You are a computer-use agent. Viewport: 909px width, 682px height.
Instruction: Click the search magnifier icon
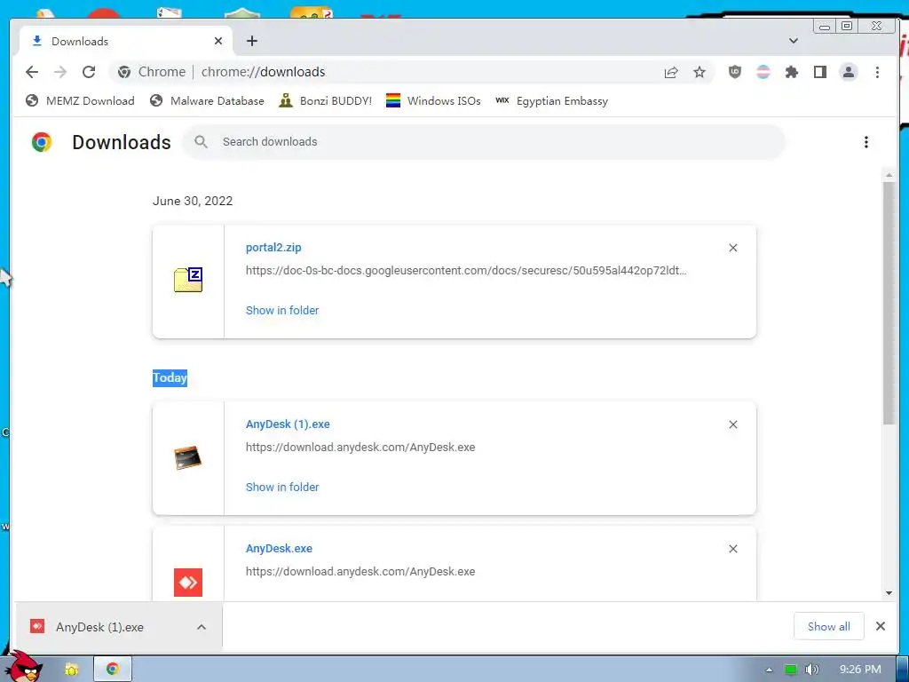pyautogui.click(x=202, y=142)
